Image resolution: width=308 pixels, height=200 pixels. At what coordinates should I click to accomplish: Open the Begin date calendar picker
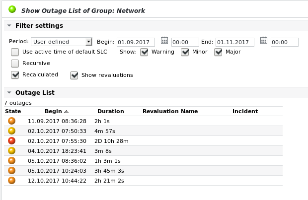coord(164,41)
